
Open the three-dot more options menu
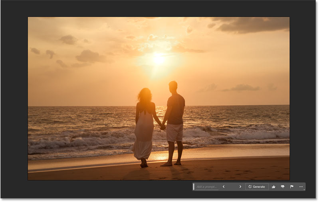point(301,187)
